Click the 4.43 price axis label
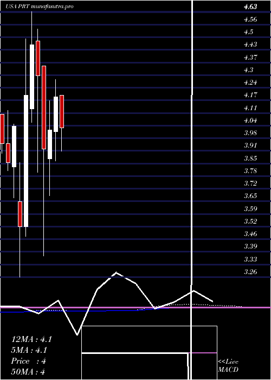This screenshot has height=380, width=271. point(250,45)
